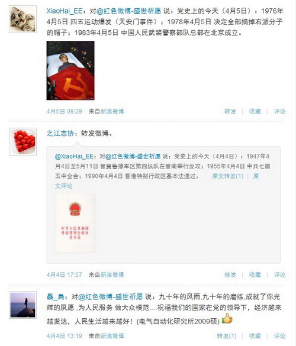Click 新浪微博 source link on the first post

(112, 111)
